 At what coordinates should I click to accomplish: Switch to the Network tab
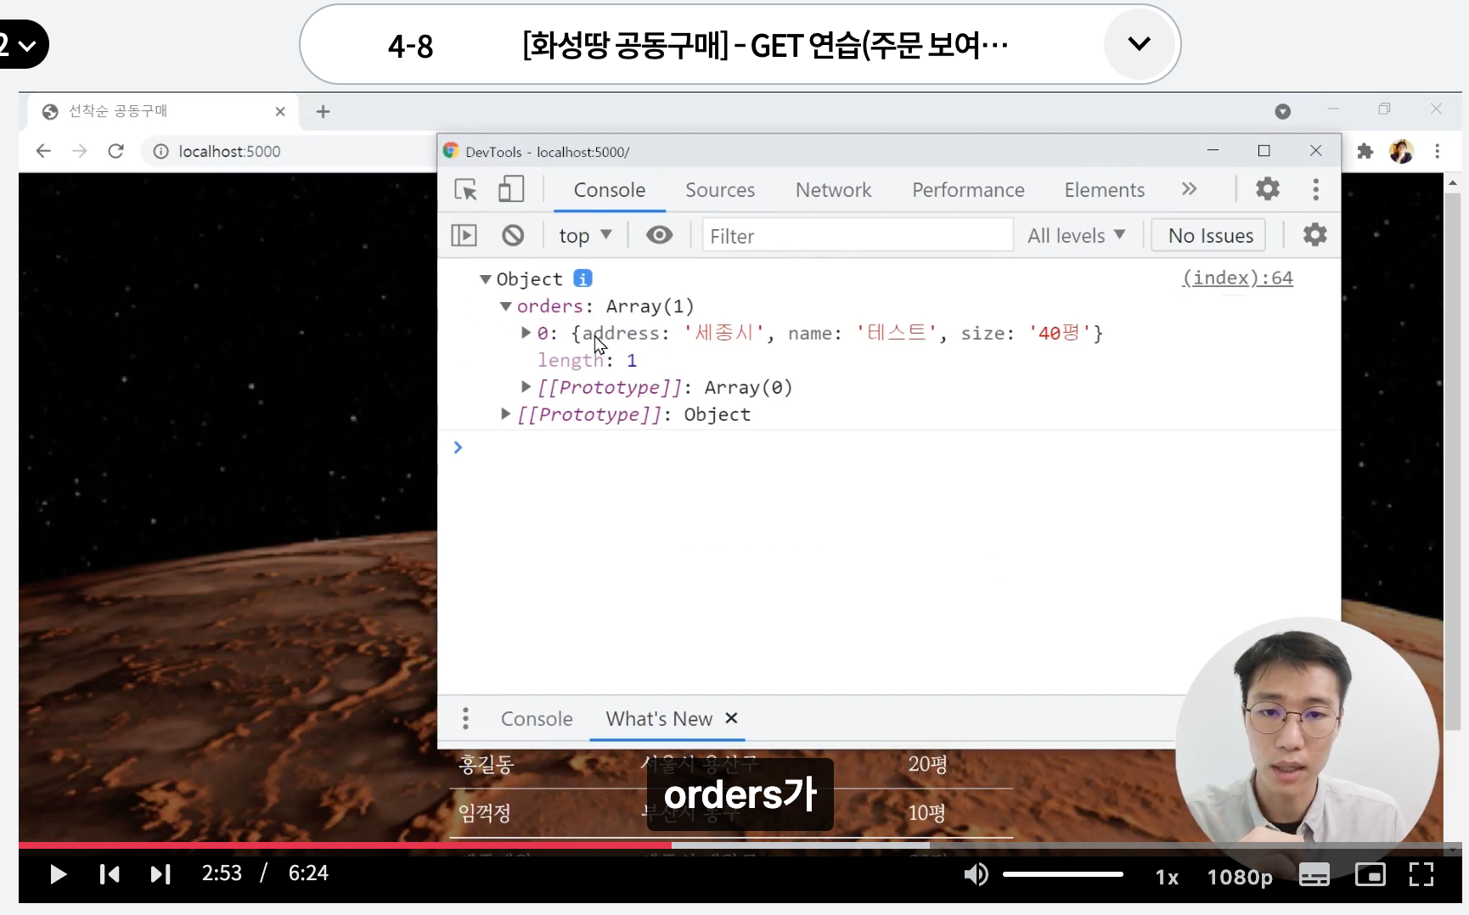[x=833, y=189]
